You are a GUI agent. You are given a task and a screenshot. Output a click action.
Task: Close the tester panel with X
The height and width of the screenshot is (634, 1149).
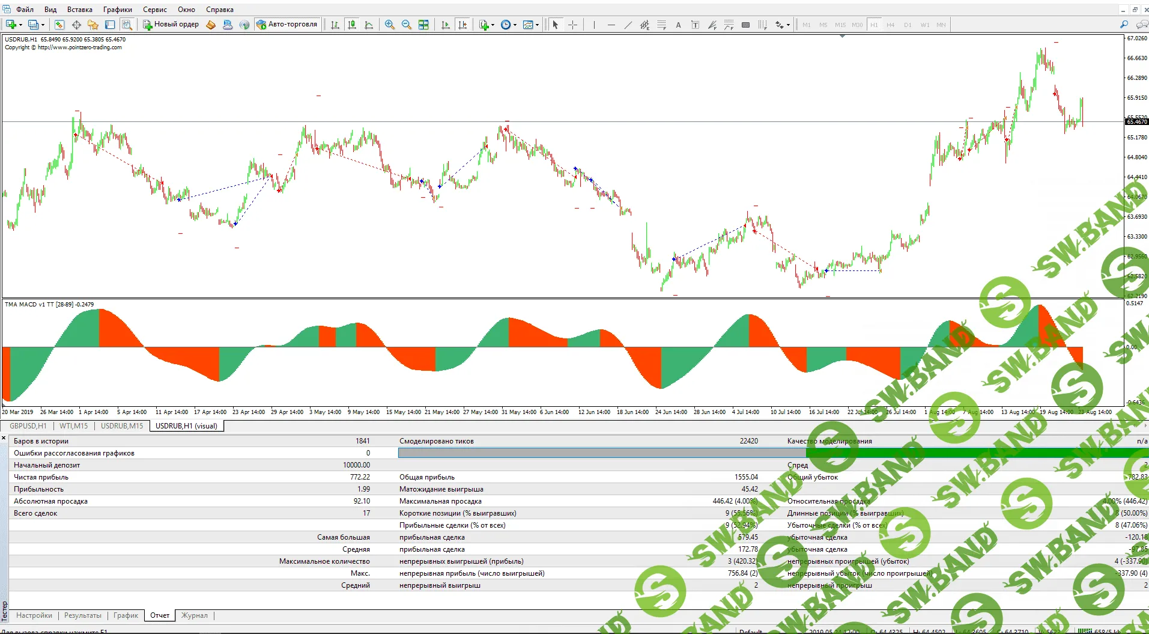(x=4, y=437)
